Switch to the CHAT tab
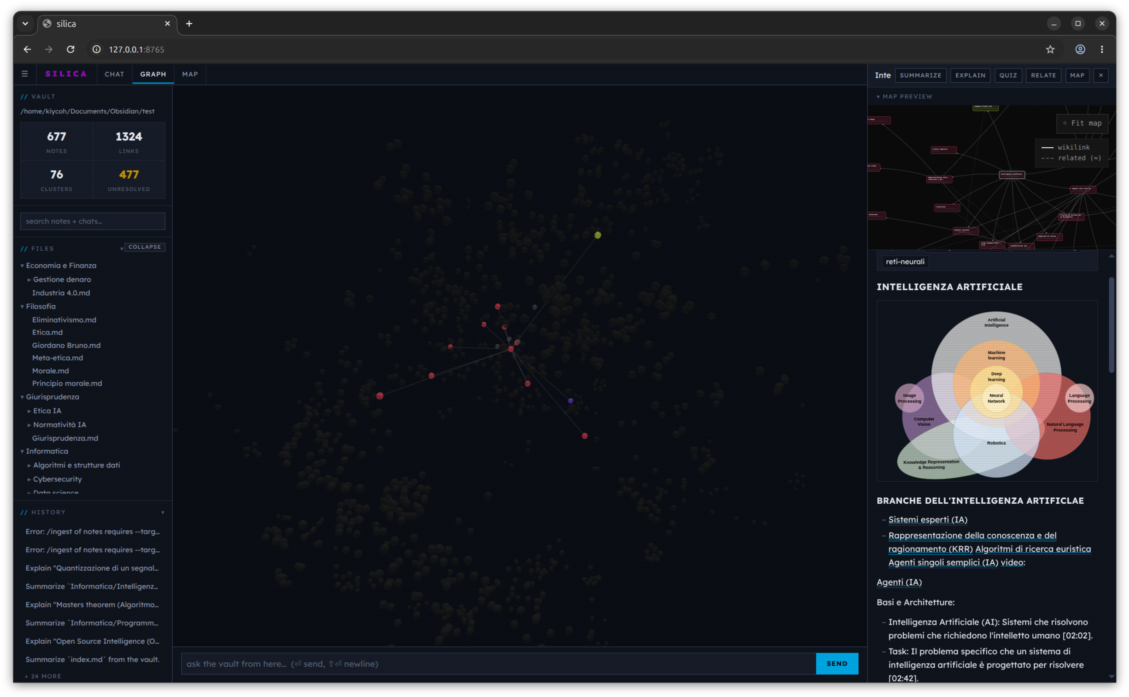 click(x=114, y=74)
